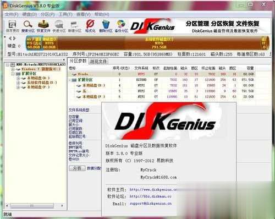Image resolution: width=275 pixels, height=219 pixels.
Task: Open the 分区(P) menu
Action: point(47,14)
